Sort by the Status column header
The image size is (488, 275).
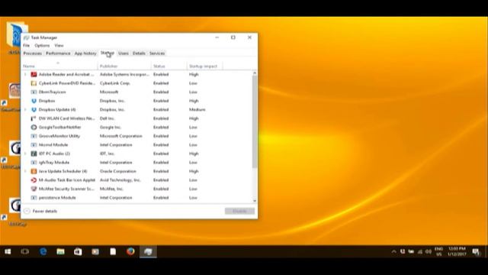(x=169, y=66)
